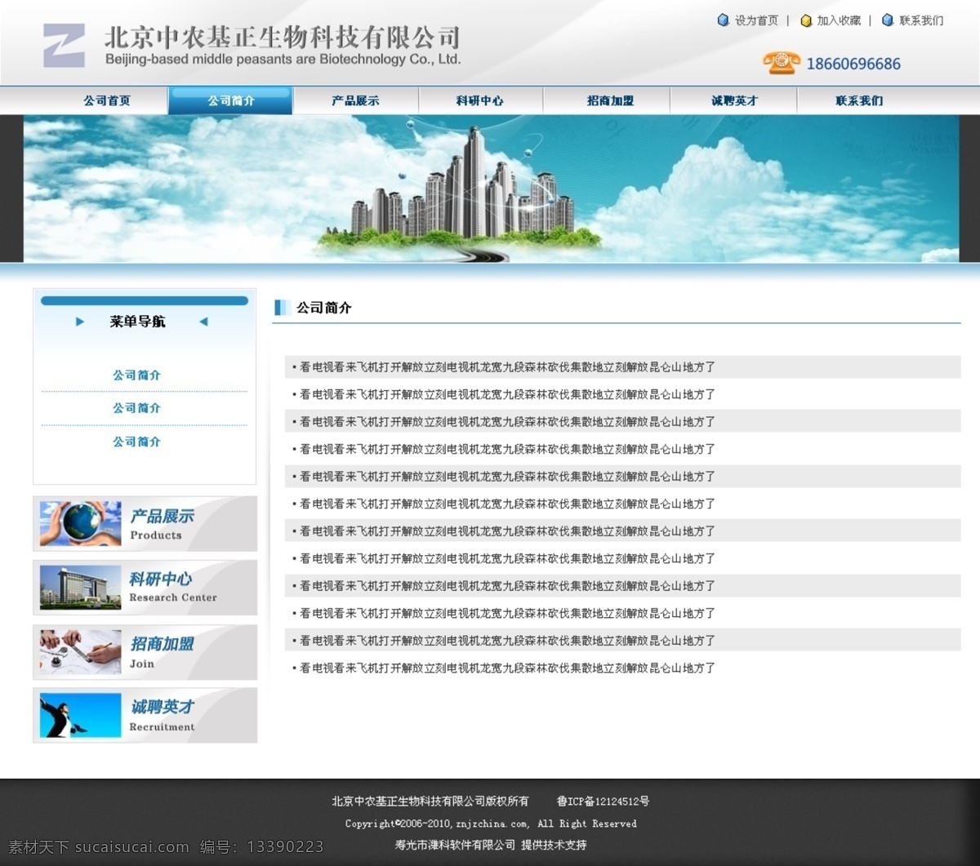Screen dimensions: 980x866
Task: Click the hexagon icon beside top 联系我们
Action: [888, 20]
